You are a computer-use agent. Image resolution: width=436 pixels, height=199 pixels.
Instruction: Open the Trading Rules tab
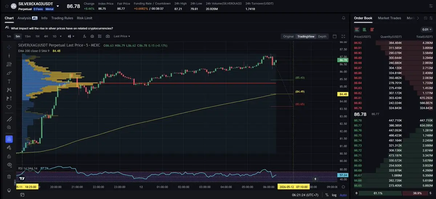coord(62,18)
